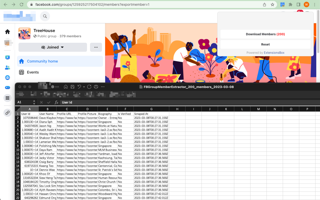Viewport: 320px width, 200px height.
Task: Open the undo history dropdown arrow
Action: [84, 87]
